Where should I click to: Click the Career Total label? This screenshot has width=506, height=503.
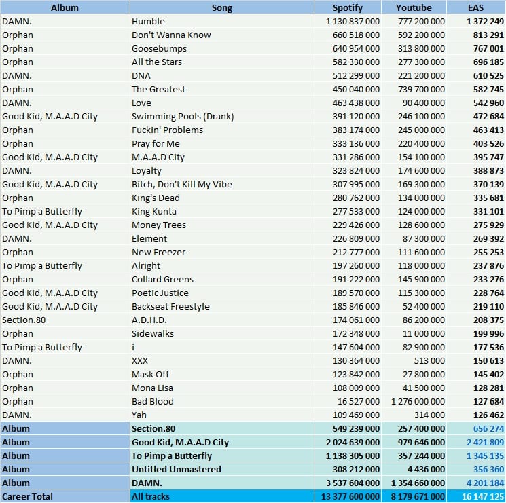27,496
